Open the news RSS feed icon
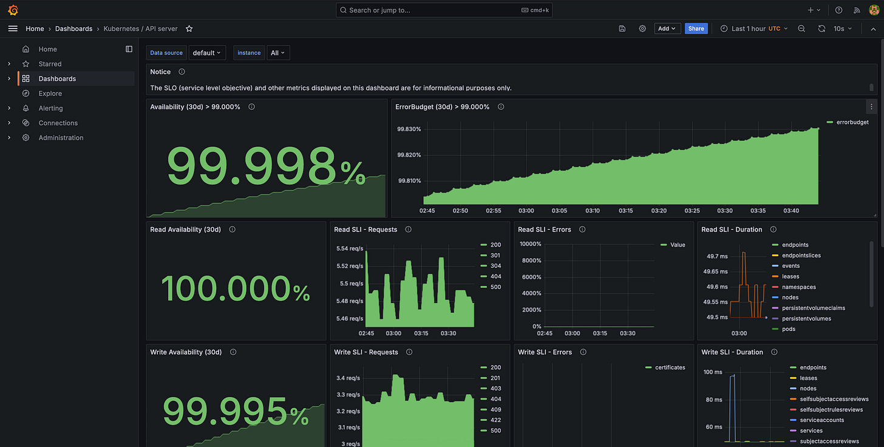The image size is (884, 447). pos(857,10)
